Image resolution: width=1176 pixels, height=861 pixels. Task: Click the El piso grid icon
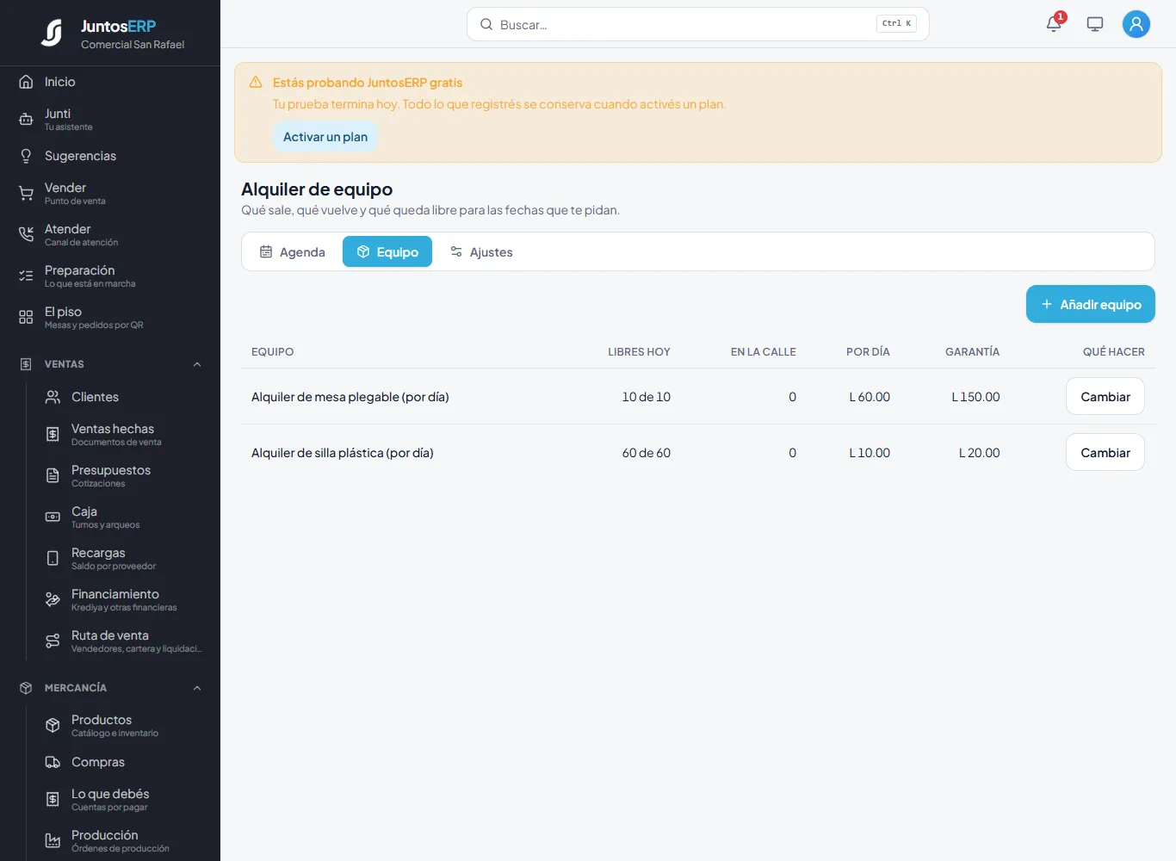[x=26, y=318]
